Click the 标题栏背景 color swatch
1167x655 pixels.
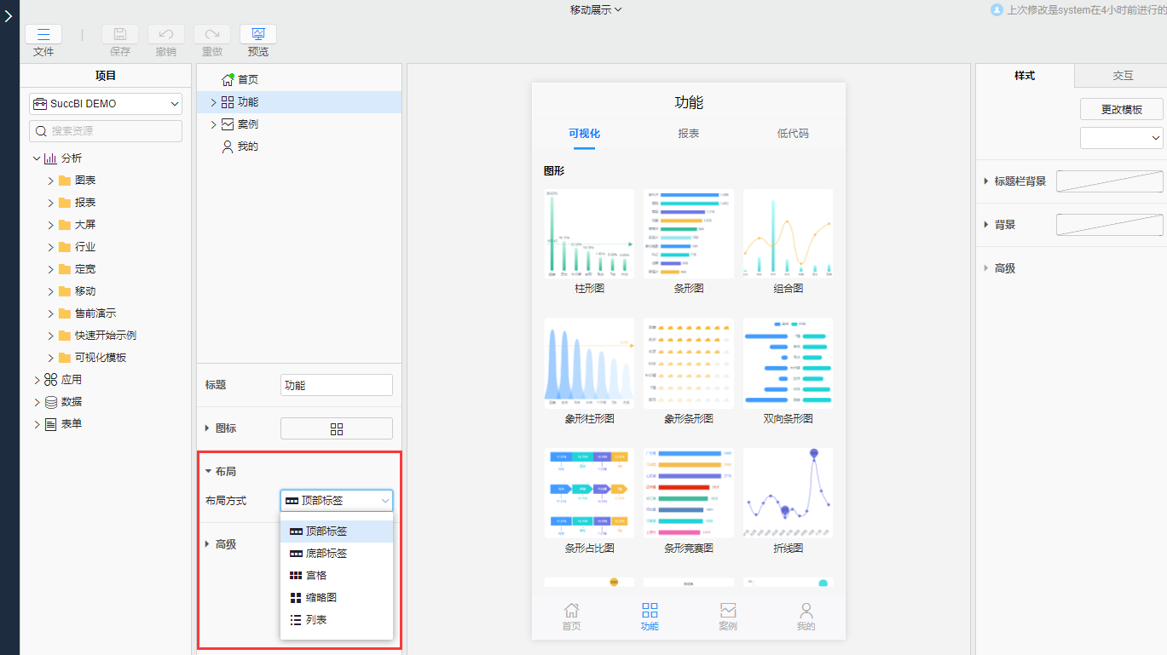click(x=1109, y=181)
